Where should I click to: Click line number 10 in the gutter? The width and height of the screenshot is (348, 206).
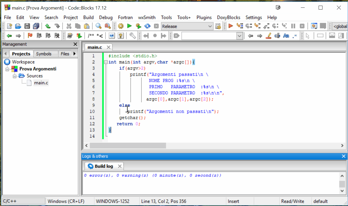tap(92, 111)
